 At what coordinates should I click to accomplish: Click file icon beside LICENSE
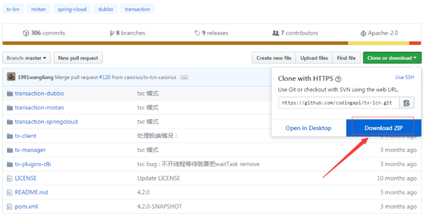(x=10, y=178)
